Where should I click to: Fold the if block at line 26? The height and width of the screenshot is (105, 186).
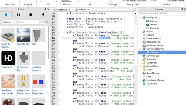(x=59, y=60)
